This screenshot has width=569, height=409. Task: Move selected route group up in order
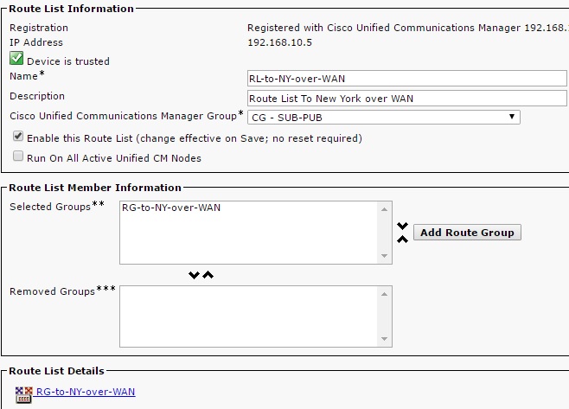(402, 240)
